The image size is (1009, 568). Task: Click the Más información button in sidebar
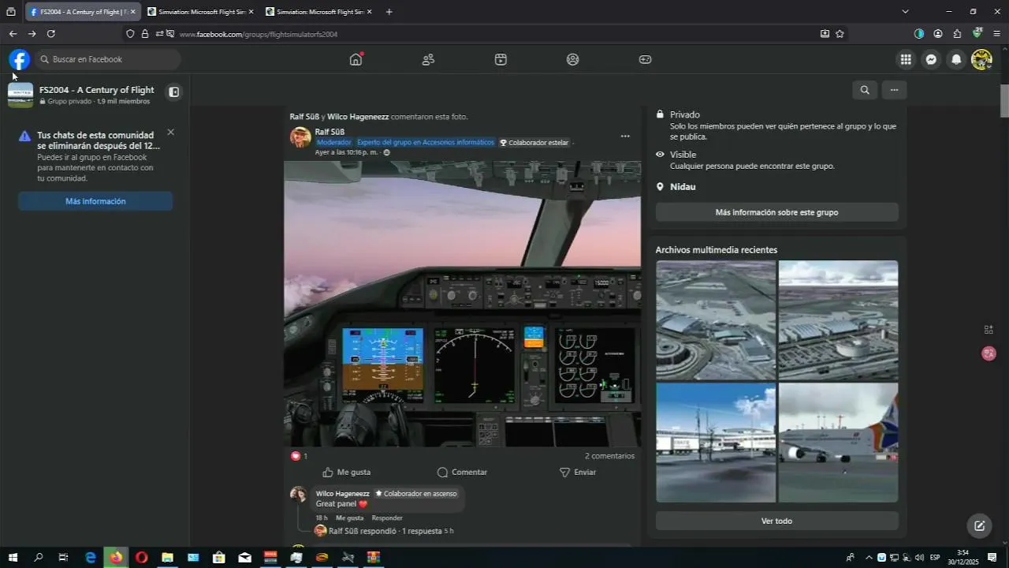click(95, 201)
